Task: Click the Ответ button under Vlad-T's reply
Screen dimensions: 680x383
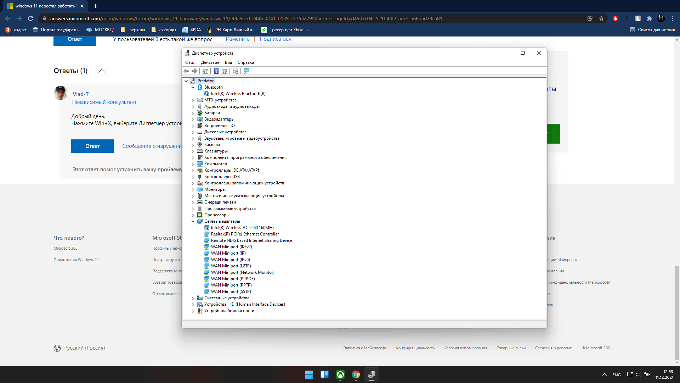Action: (x=92, y=146)
